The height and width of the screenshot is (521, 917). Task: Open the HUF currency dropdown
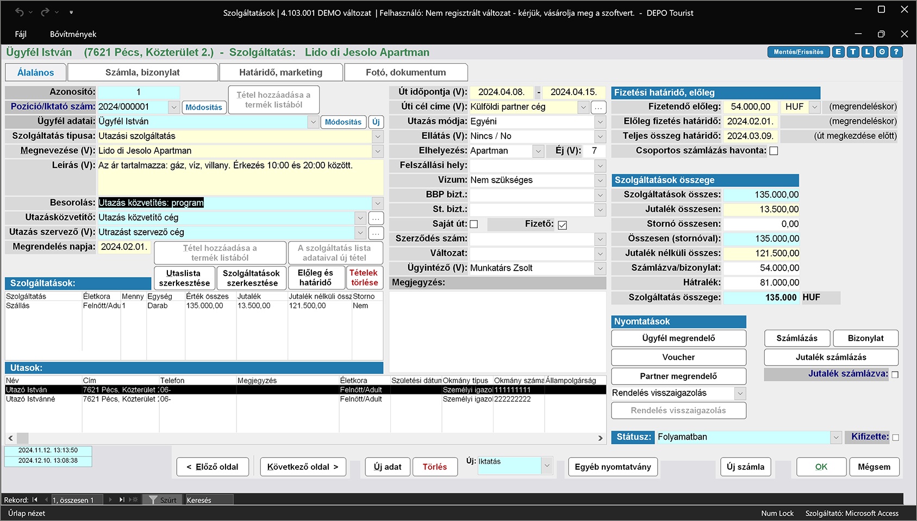[x=814, y=107]
